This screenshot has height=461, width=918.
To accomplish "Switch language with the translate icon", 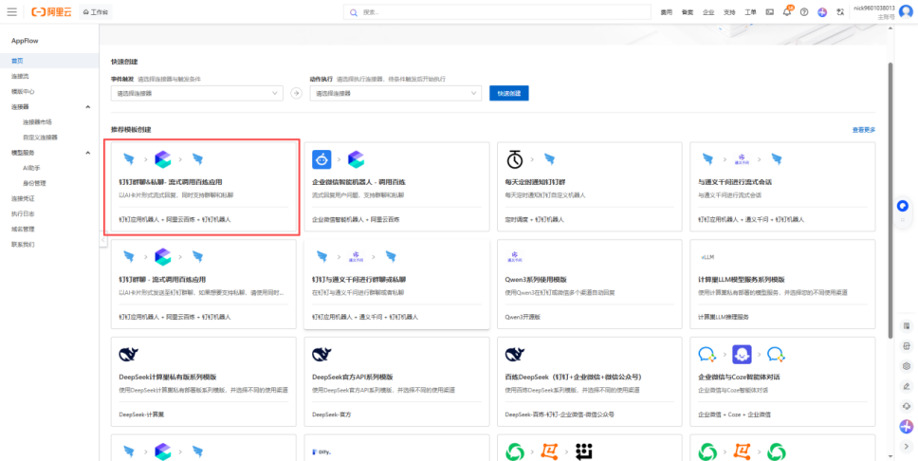I will tap(841, 11).
